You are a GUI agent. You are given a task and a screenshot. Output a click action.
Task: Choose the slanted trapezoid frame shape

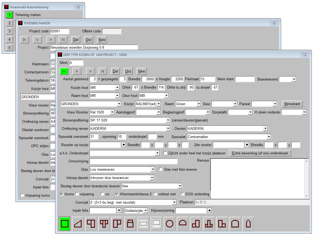(x=78, y=224)
